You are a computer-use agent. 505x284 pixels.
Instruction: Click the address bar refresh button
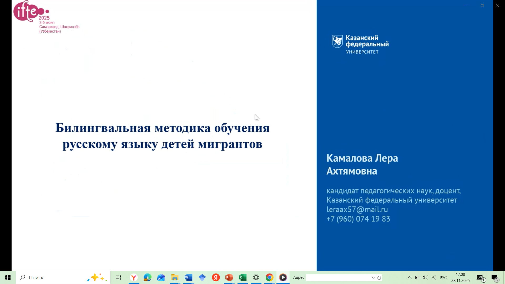[379, 278]
